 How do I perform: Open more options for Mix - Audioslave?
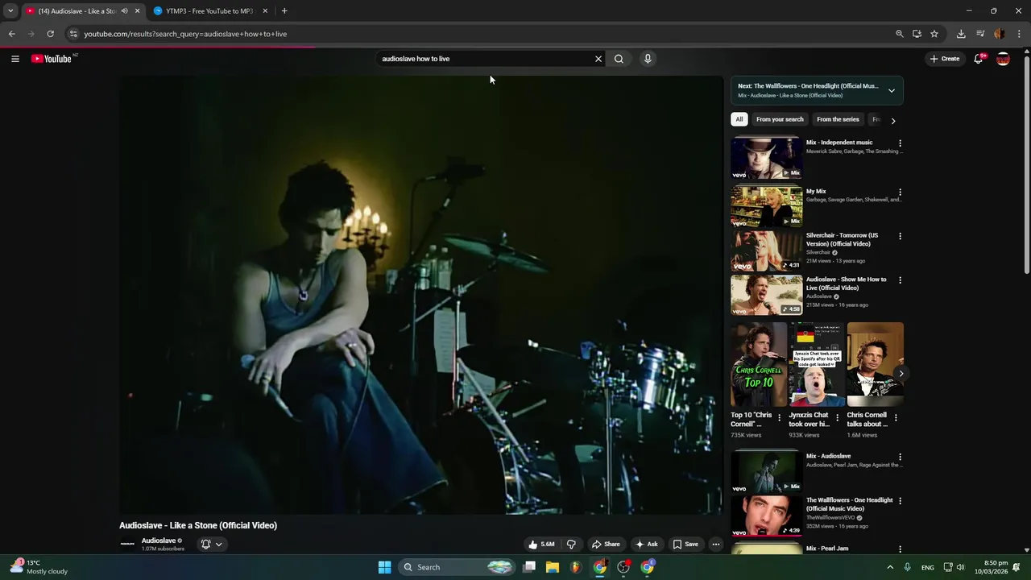click(x=900, y=457)
